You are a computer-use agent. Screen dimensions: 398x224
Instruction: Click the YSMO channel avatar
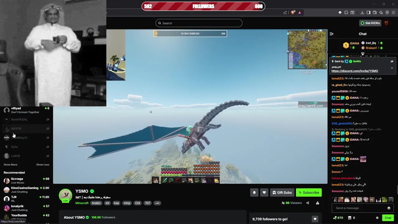[x=65, y=195]
